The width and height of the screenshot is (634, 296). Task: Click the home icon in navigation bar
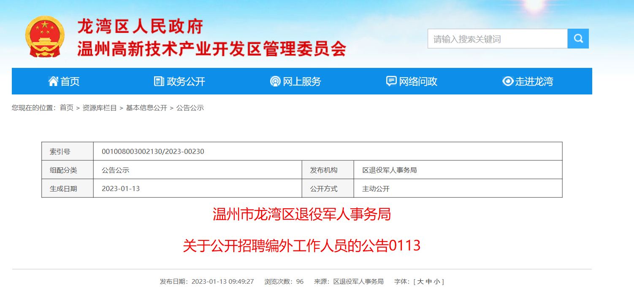click(53, 81)
